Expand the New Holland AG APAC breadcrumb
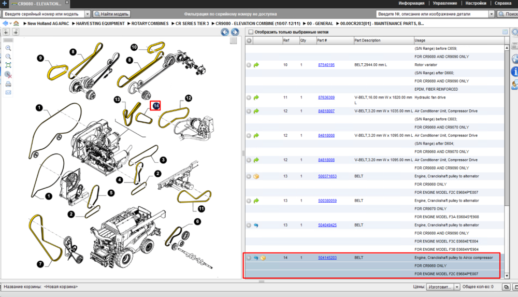Screen dimensions: 518x297 click(25, 23)
